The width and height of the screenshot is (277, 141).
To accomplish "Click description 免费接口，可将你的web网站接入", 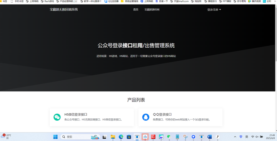I will tap(182, 119).
